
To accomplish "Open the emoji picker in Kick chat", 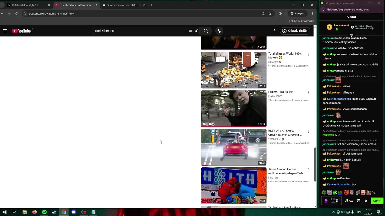I will click(337, 201).
